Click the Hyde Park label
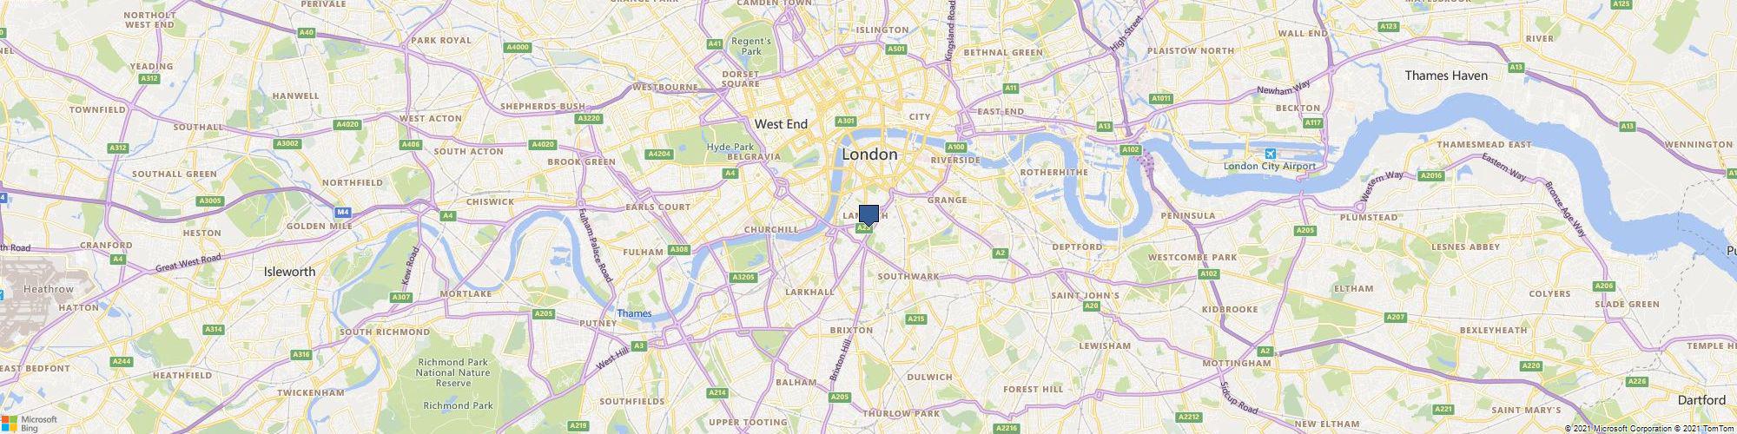Image resolution: width=1737 pixels, height=434 pixels. (x=730, y=148)
